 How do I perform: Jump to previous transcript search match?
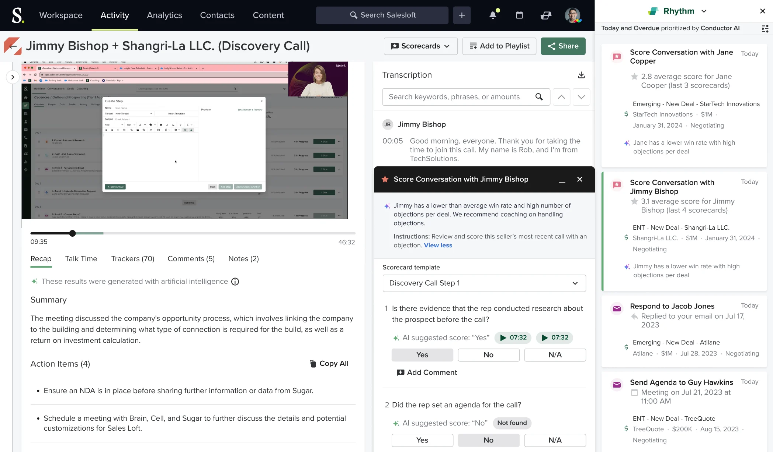click(x=561, y=97)
